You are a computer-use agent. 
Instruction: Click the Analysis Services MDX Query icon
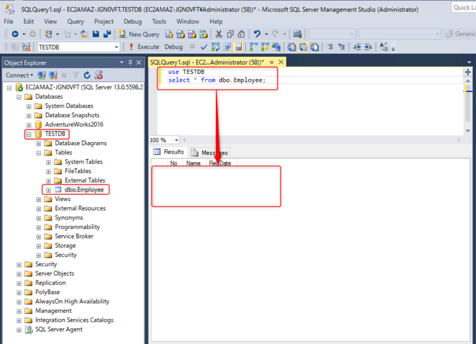(x=180, y=35)
